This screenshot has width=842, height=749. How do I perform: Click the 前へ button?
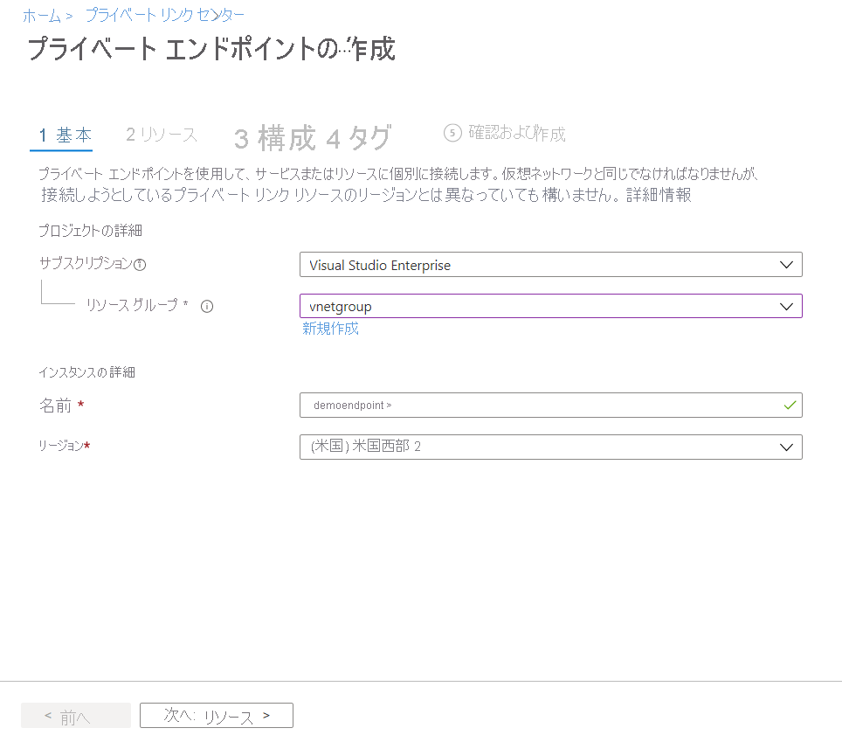[x=76, y=716]
